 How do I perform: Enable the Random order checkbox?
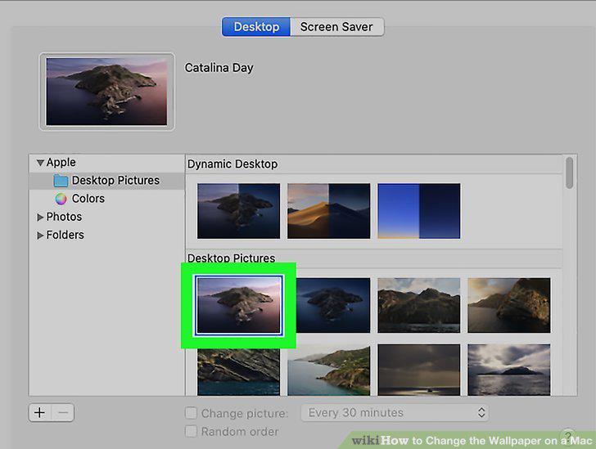[191, 432]
